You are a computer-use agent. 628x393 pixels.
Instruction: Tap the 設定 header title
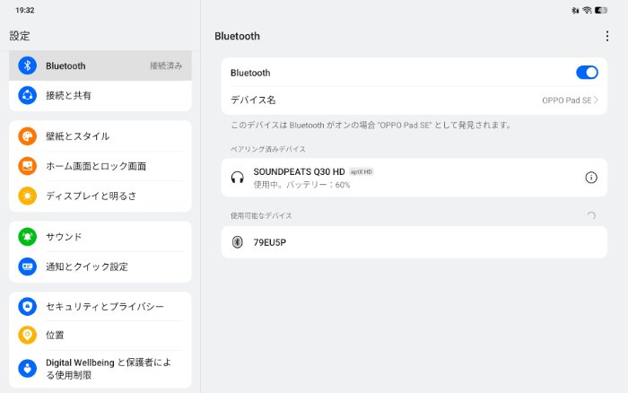coord(20,36)
